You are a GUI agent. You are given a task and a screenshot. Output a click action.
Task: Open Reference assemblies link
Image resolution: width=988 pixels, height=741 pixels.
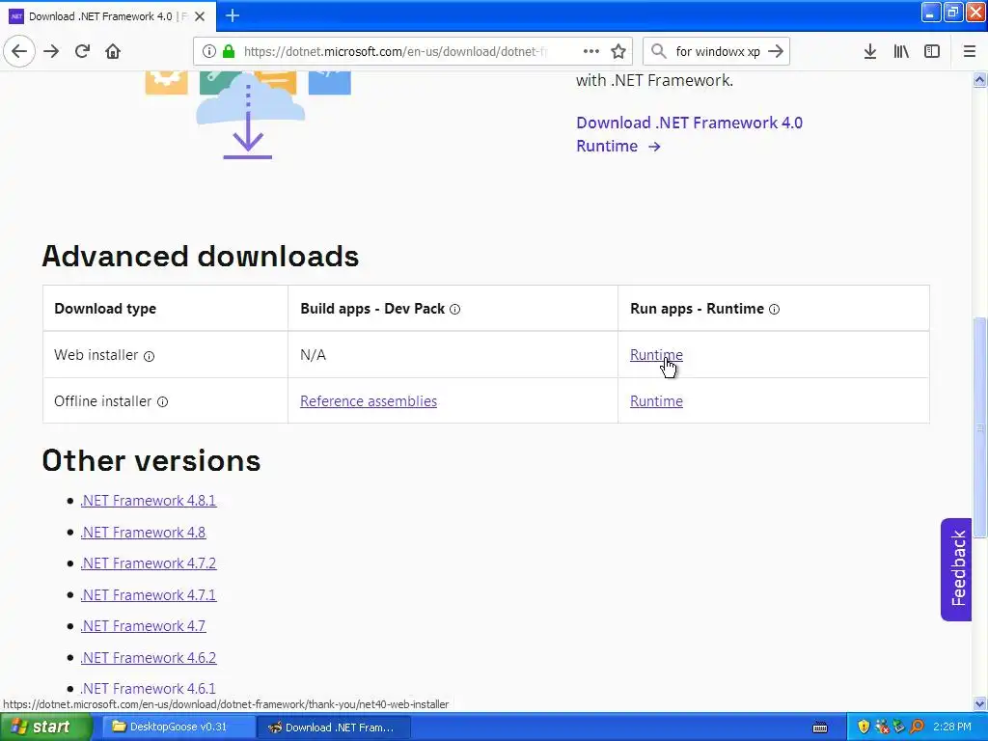pos(368,401)
